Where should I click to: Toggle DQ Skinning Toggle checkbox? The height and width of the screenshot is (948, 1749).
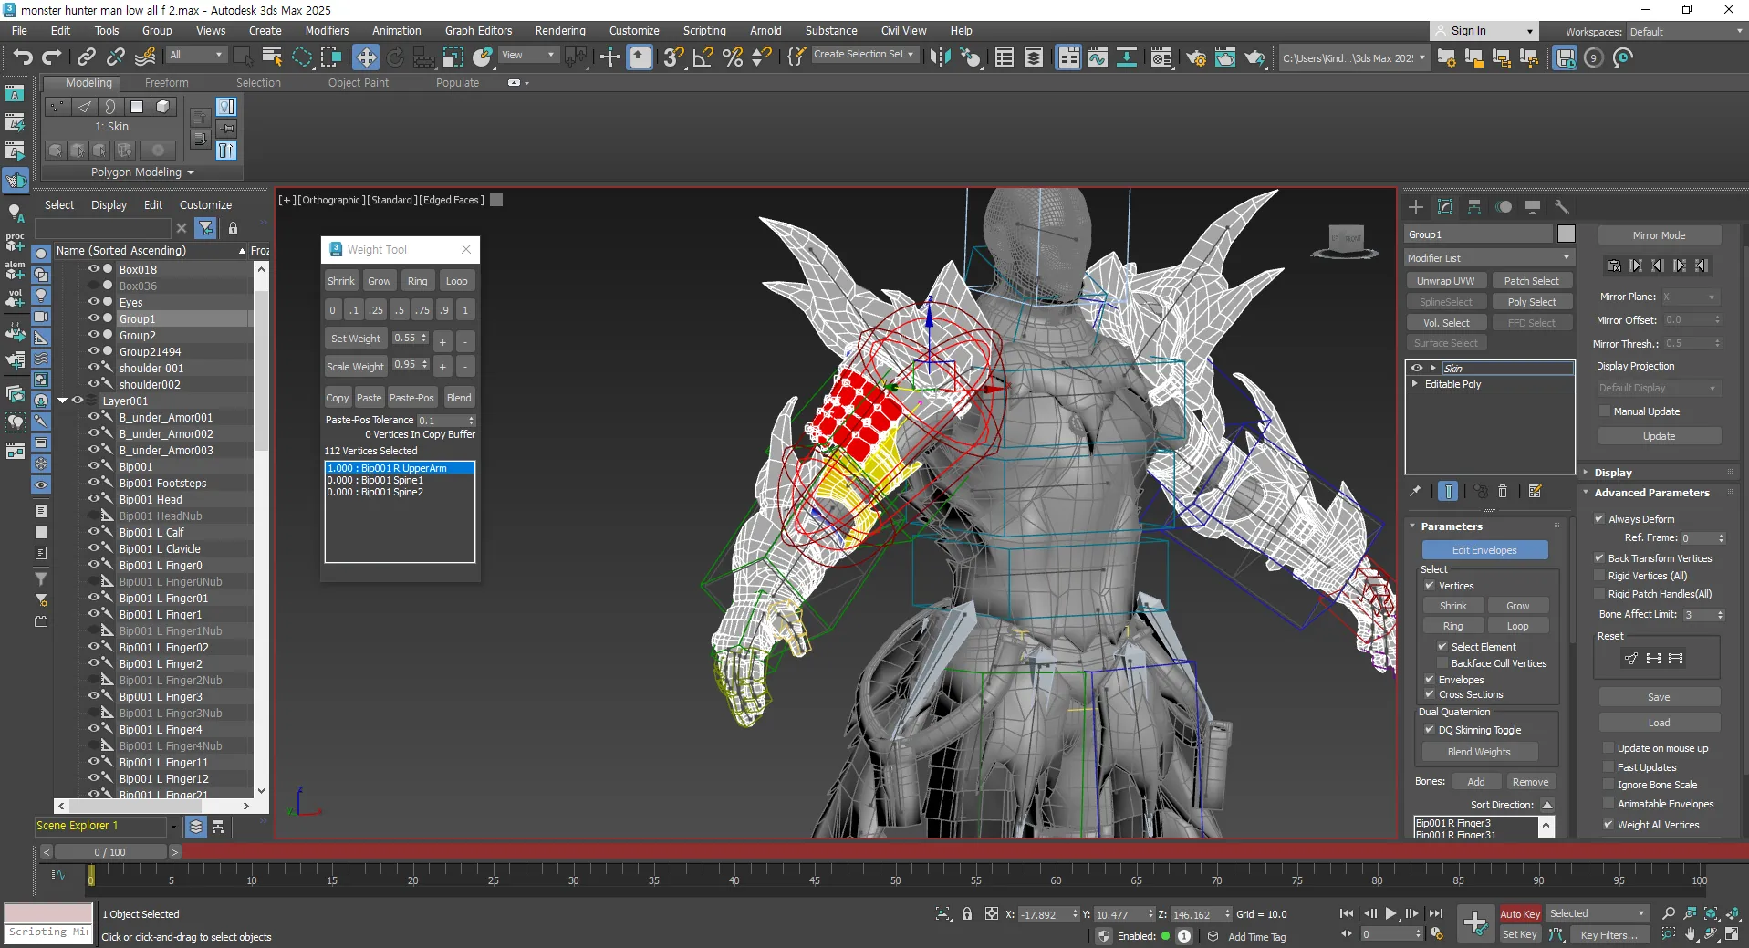pos(1430,730)
